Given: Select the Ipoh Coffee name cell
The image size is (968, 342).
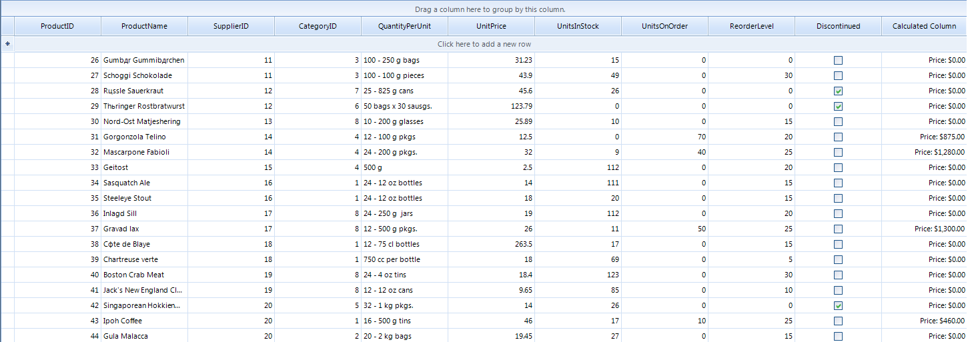Looking at the screenshot, I should click(144, 321).
